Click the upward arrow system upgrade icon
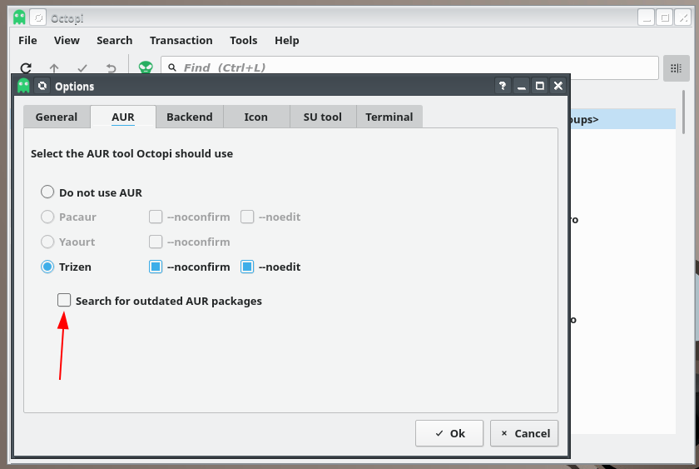Screen dimensions: 699x469 (54, 67)
